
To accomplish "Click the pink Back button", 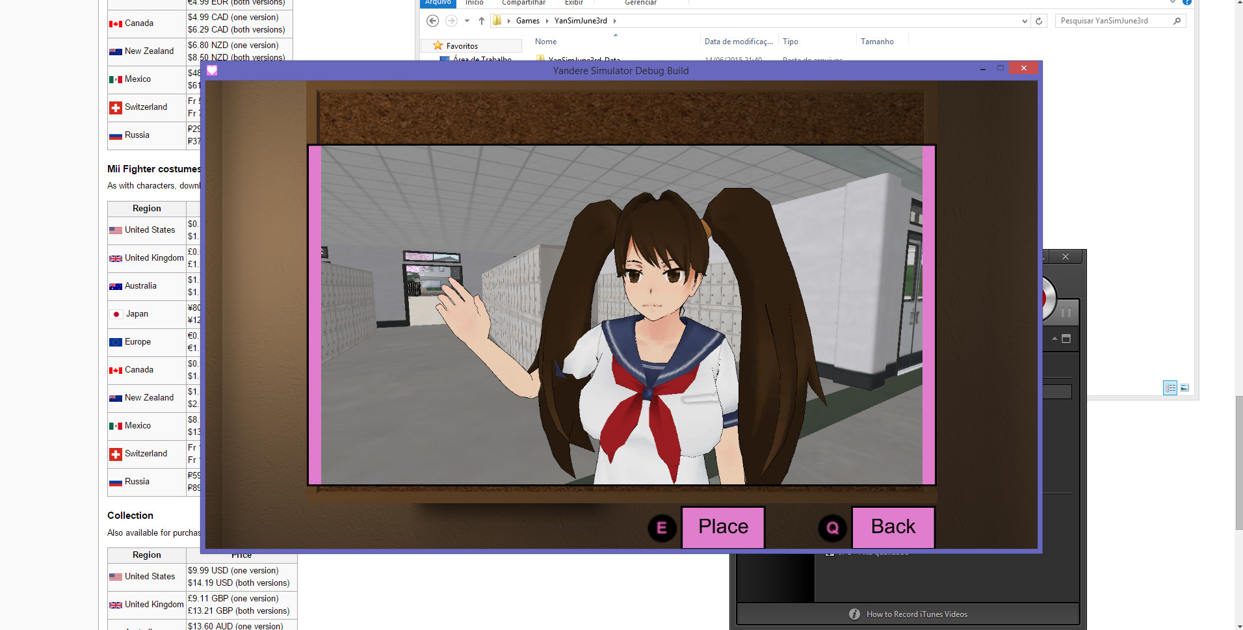I will pyautogui.click(x=893, y=527).
